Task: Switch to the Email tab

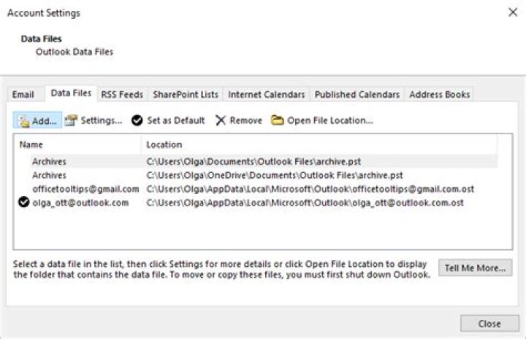Action: coord(23,94)
